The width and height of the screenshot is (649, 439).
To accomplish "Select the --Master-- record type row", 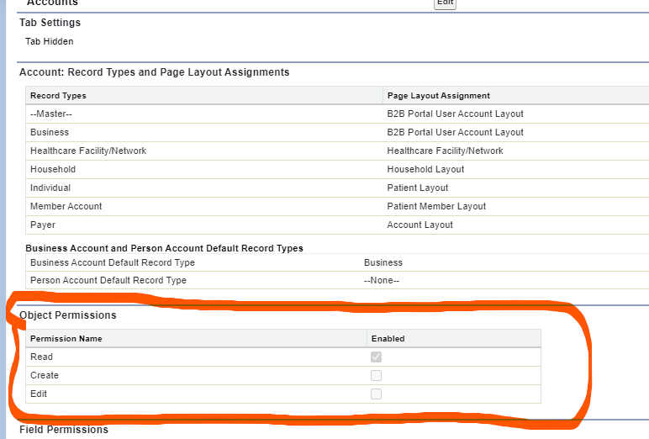I will pos(52,114).
